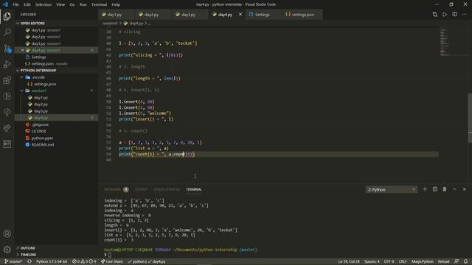Select Python 3.7.5 64-bit interpreter status

[x=52, y=261]
